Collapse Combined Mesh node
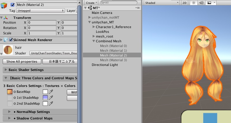The width and height of the screenshot is (231, 123). [94, 41]
